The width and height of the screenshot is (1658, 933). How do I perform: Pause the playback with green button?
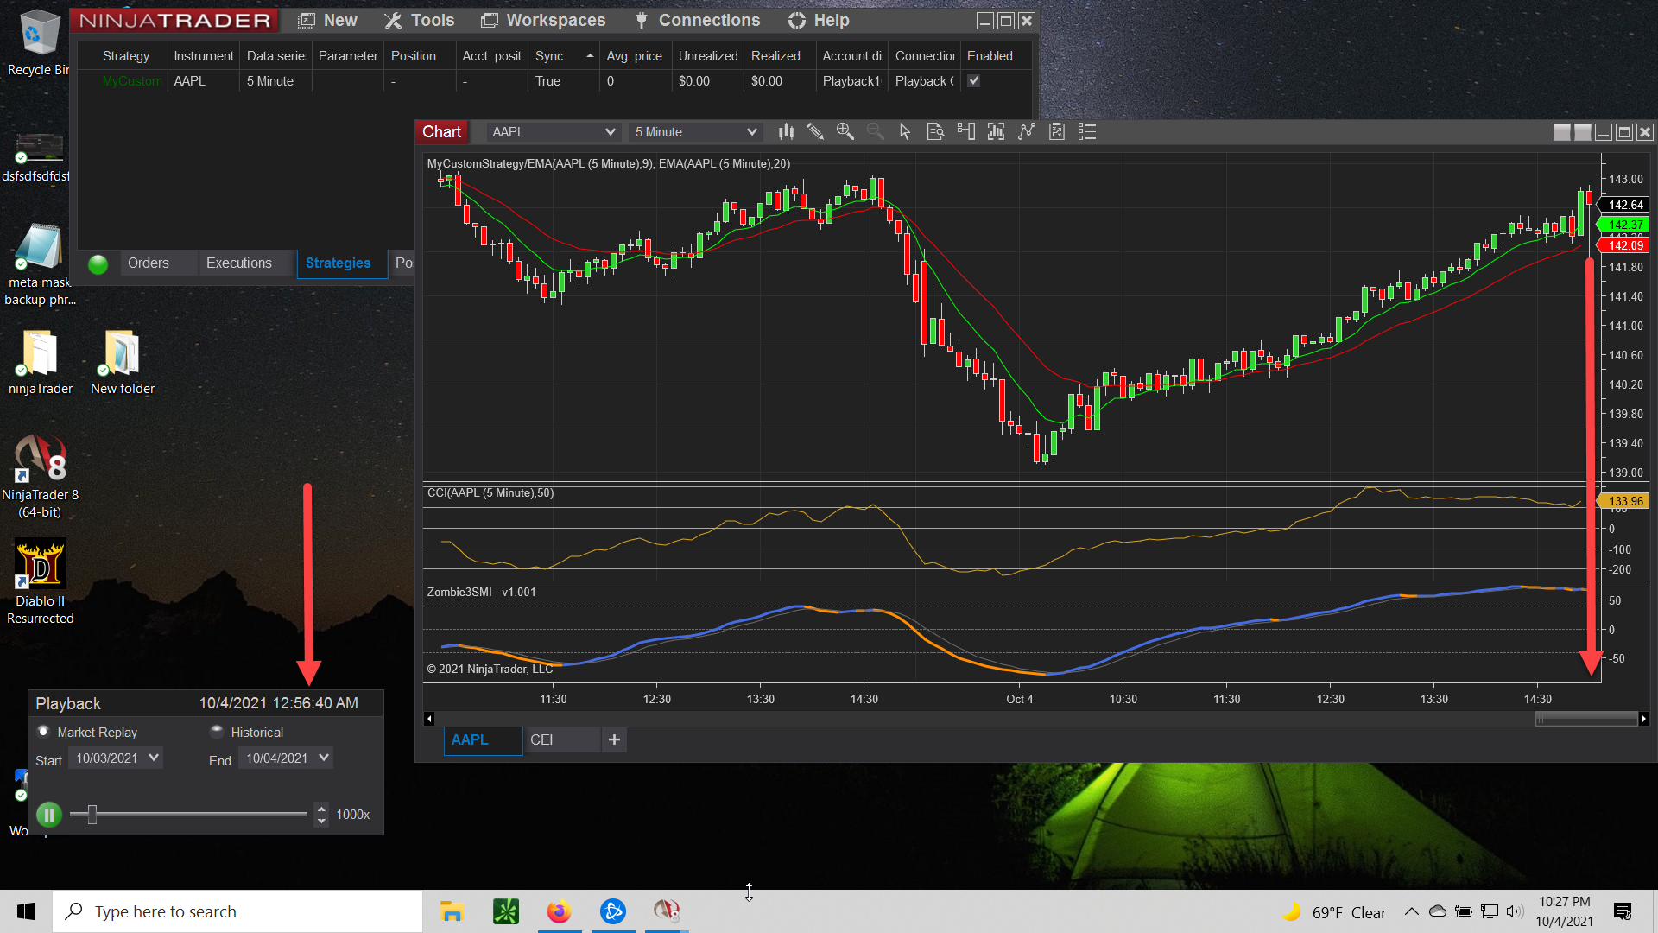coord(49,815)
